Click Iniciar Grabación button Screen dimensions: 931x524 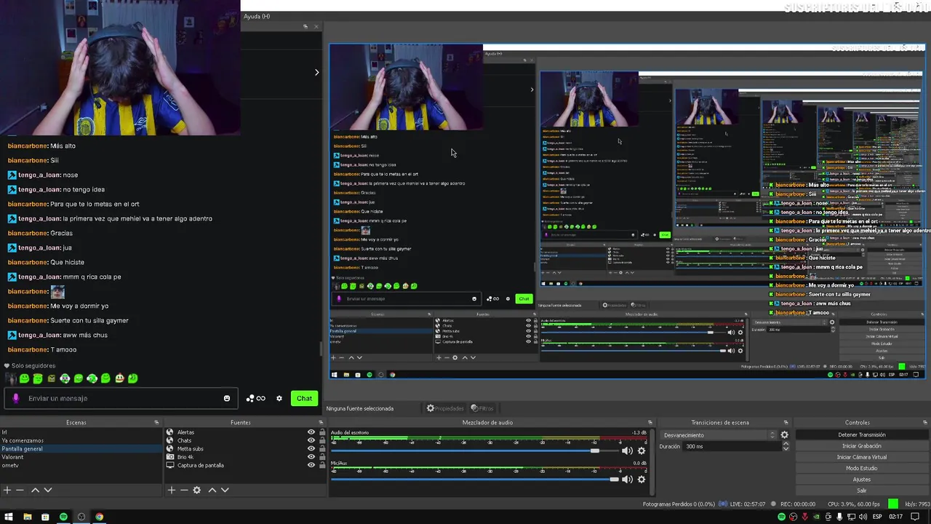click(862, 446)
